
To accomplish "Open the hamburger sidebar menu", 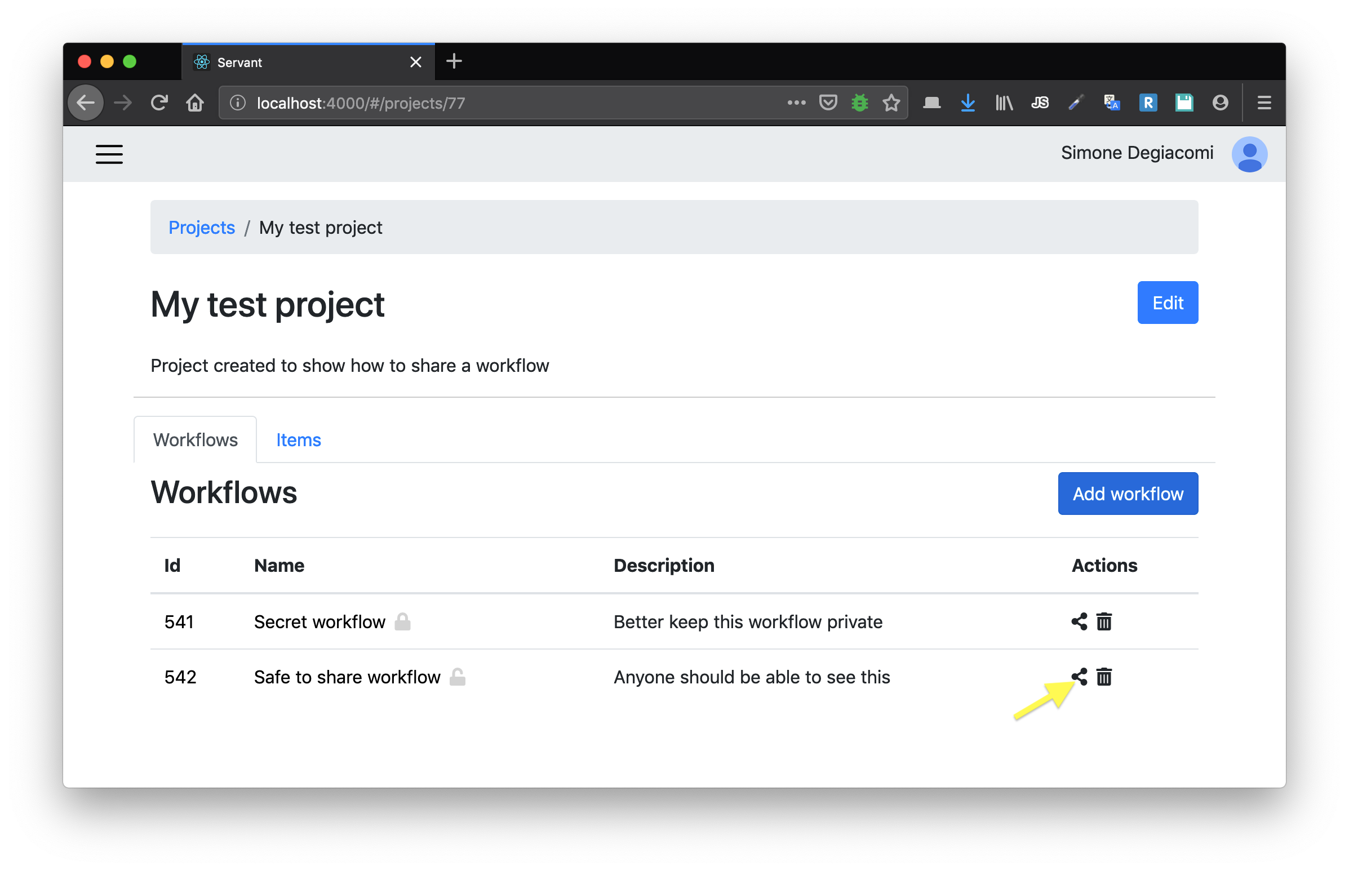I will pos(109,154).
